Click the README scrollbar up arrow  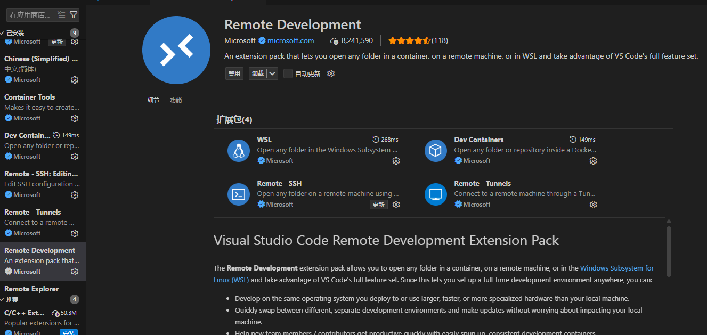point(669,221)
